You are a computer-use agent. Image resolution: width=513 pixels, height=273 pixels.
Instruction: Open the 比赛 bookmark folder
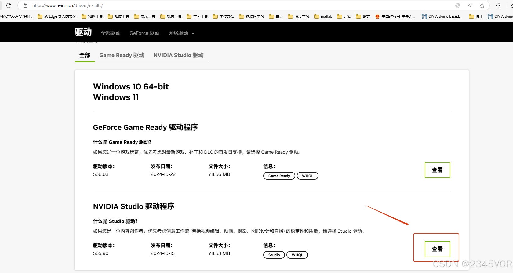(344, 16)
